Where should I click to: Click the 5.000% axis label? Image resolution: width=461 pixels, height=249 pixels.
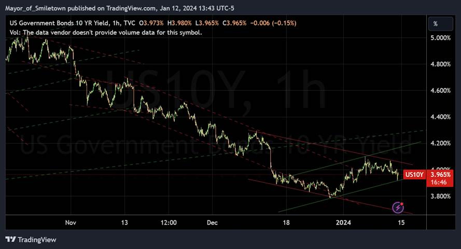pyautogui.click(x=440, y=38)
